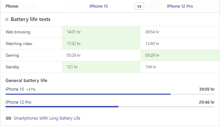The height and width of the screenshot is (126, 220).
Task: Open Smartphones With Long Battery Life link
Action: point(47,118)
